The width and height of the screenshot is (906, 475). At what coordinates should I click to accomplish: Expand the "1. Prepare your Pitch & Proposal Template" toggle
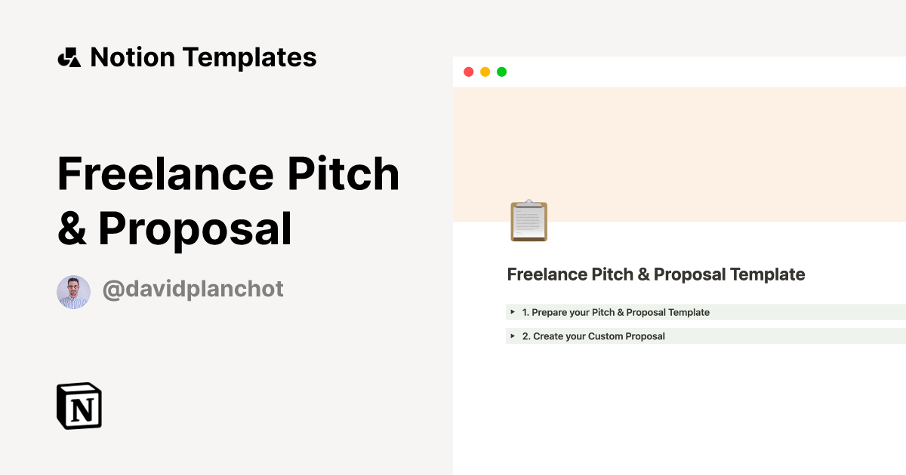click(x=615, y=311)
